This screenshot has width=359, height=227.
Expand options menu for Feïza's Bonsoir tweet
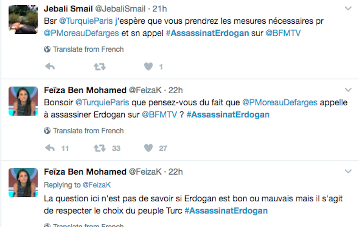348,89
